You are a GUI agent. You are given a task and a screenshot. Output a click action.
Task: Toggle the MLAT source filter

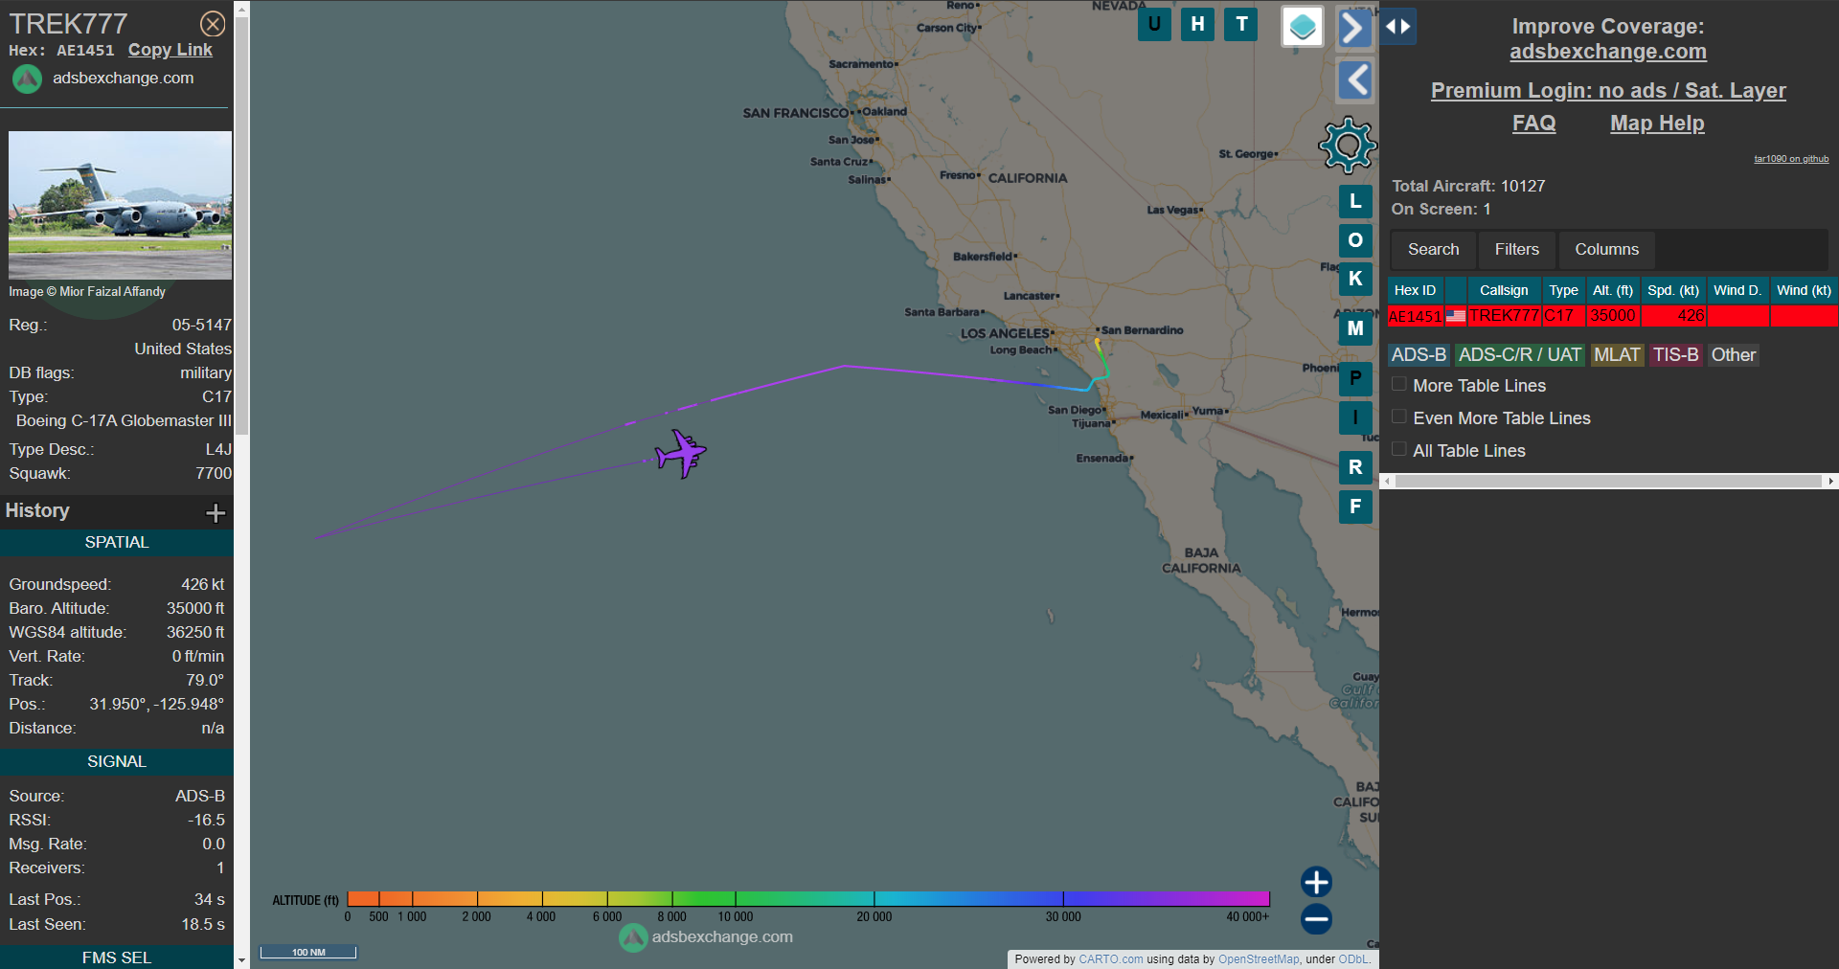pos(1617,355)
